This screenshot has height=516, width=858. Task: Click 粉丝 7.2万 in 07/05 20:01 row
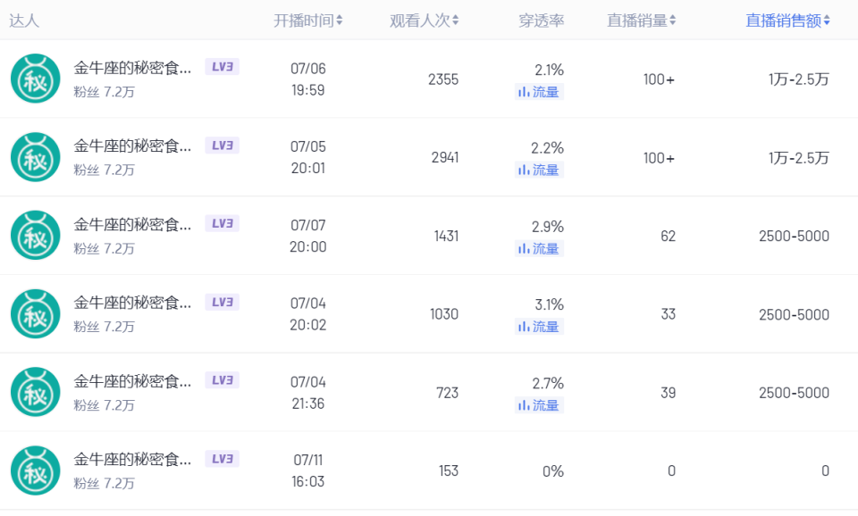point(104,170)
